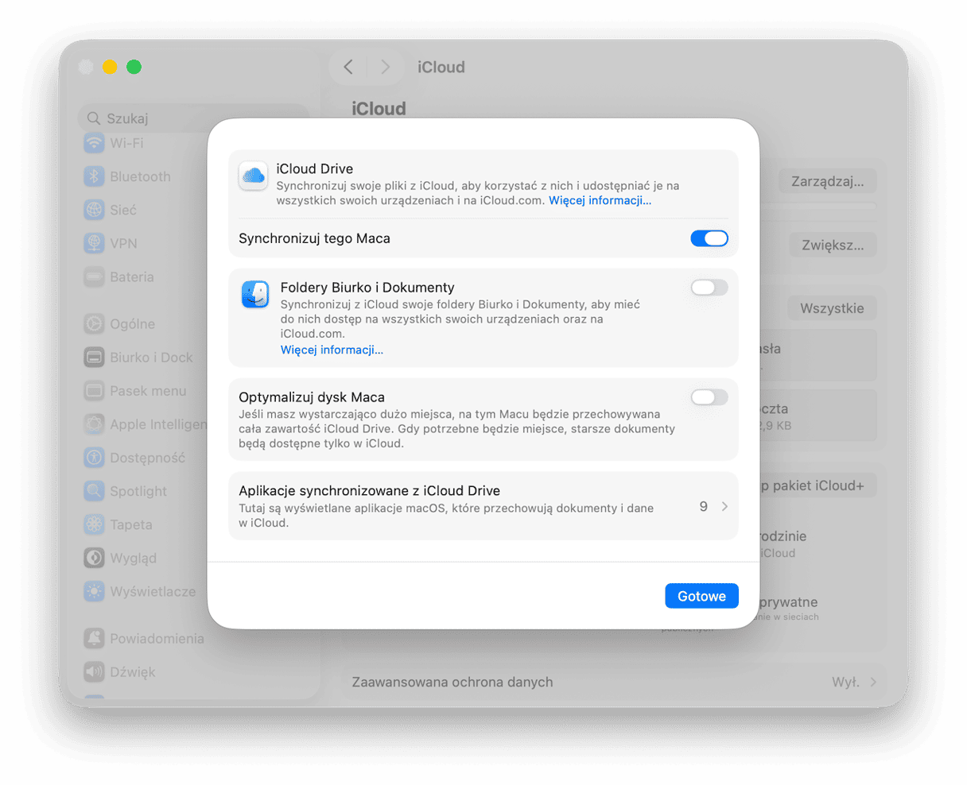The width and height of the screenshot is (967, 785).
Task: Open Bluetooth settings via its sidebar icon
Action: pos(93,176)
